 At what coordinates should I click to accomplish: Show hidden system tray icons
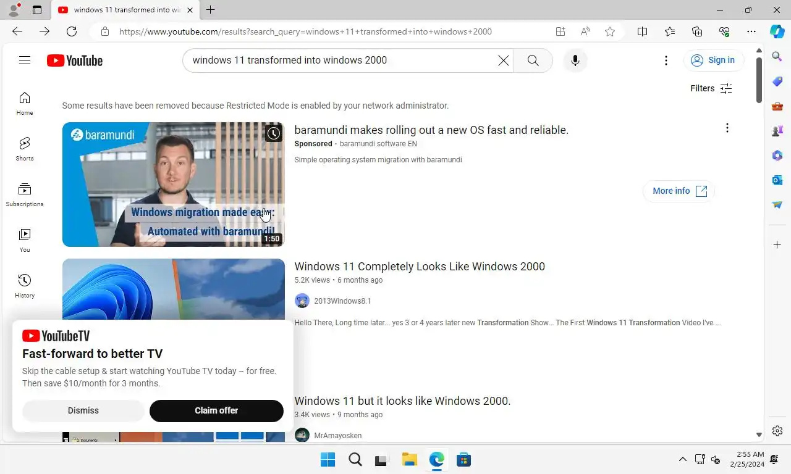coord(682,459)
